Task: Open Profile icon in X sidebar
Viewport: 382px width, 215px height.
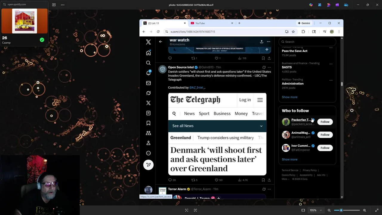Action: point(148,143)
